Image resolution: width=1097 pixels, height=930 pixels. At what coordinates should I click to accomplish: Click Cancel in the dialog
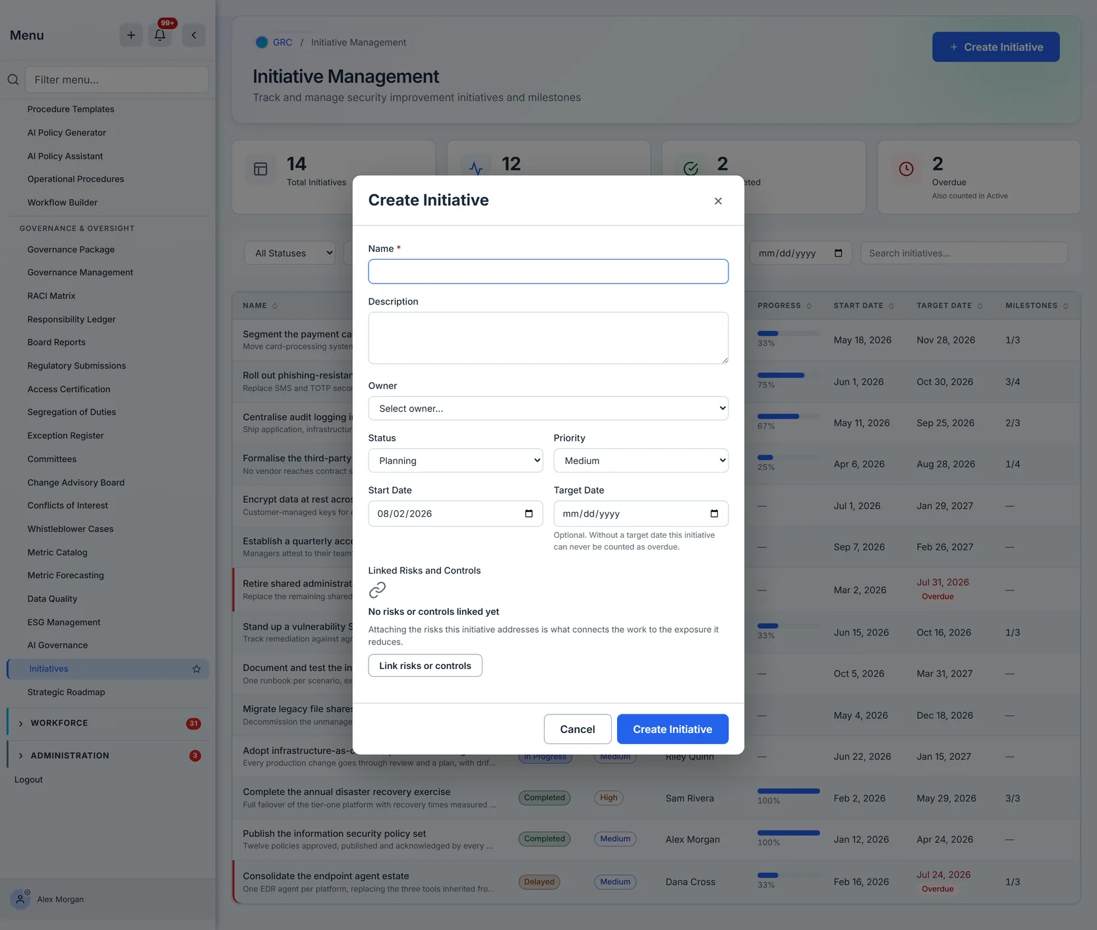[x=578, y=729]
